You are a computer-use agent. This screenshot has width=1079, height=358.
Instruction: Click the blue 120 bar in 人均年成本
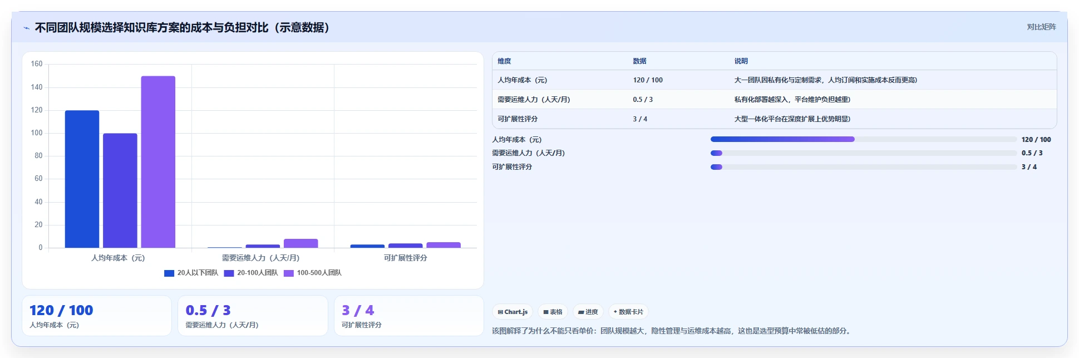tap(82, 179)
